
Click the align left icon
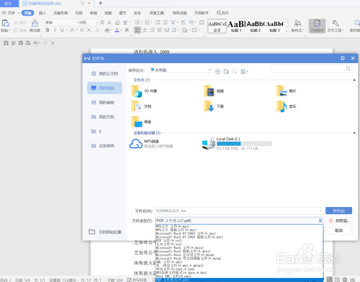tap(137, 30)
